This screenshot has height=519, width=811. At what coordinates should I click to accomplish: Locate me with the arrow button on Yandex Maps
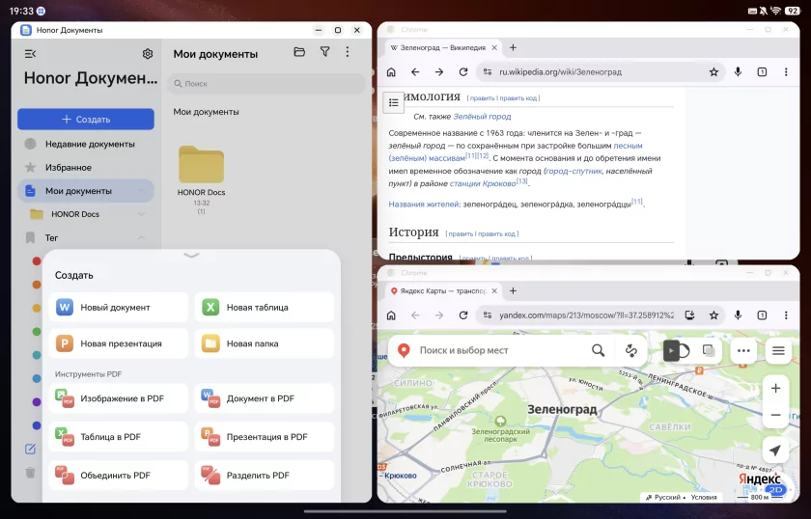[774, 451]
